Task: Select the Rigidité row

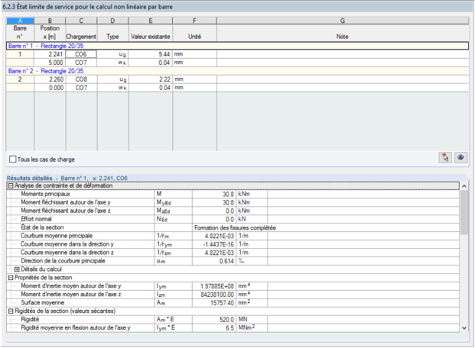Action: (233, 319)
